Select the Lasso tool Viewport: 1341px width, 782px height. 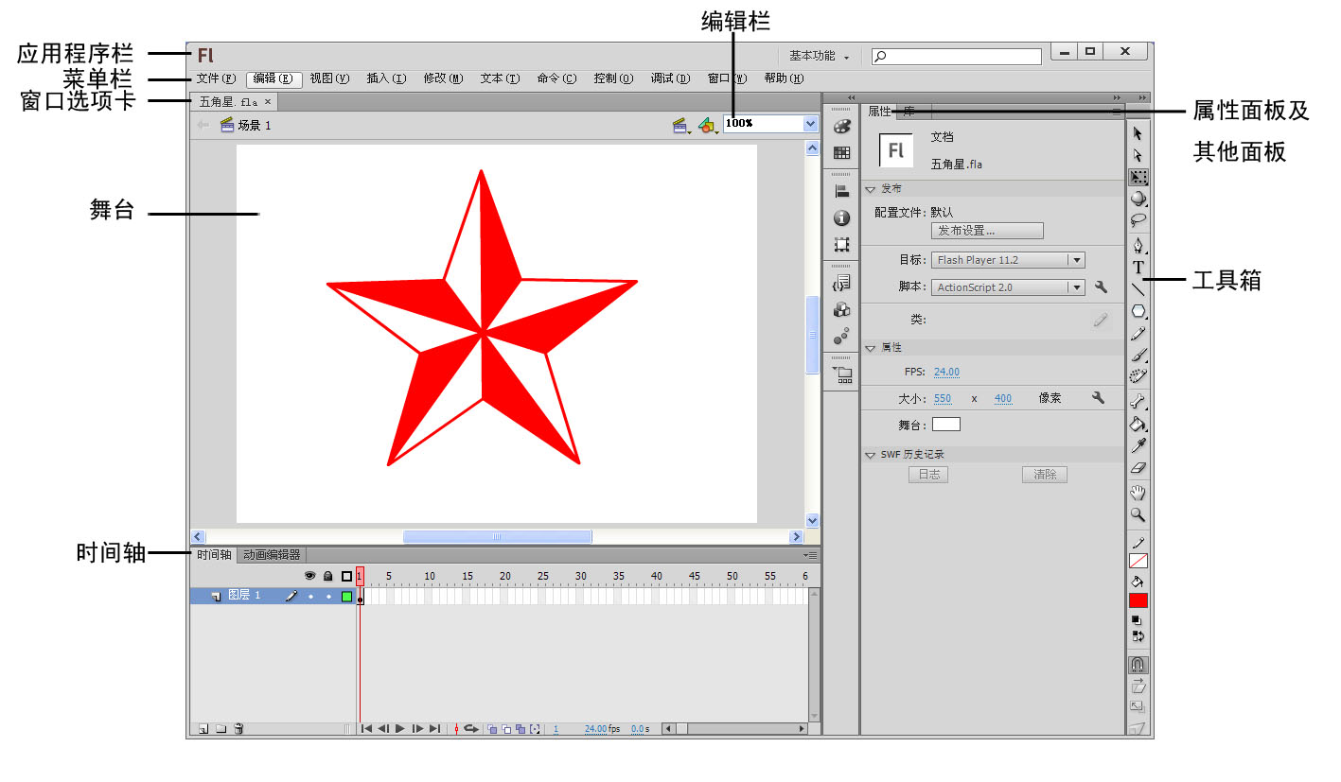(1138, 220)
